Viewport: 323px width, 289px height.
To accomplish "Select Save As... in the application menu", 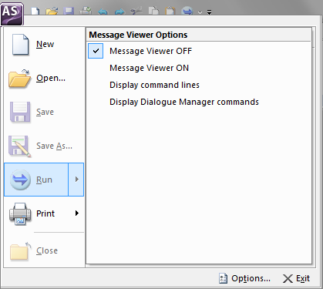I will (44, 146).
